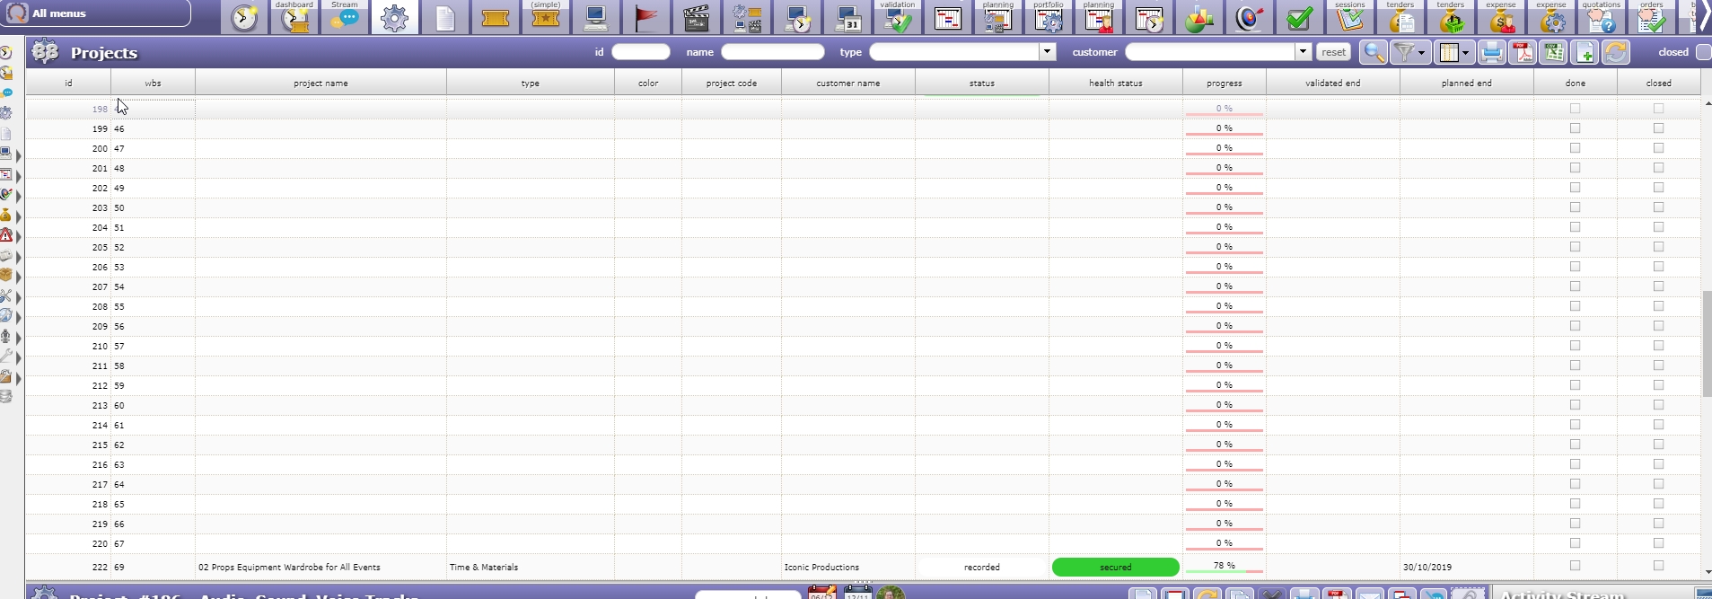Tick done checkbox for row id 215

[x=1575, y=445]
